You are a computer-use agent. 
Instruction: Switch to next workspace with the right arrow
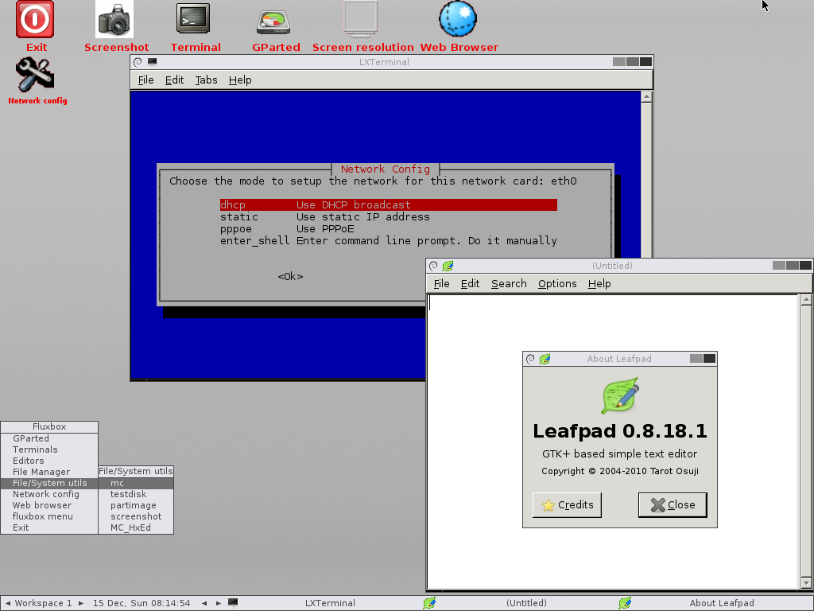81,603
